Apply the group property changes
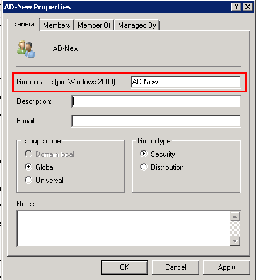This screenshot has height=280, width=256. click(226, 267)
